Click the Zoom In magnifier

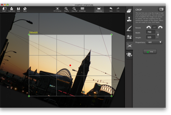(x=66, y=9)
